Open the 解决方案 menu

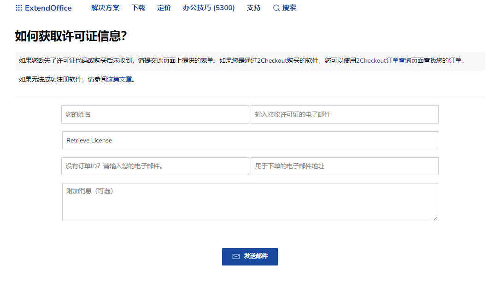(x=105, y=8)
